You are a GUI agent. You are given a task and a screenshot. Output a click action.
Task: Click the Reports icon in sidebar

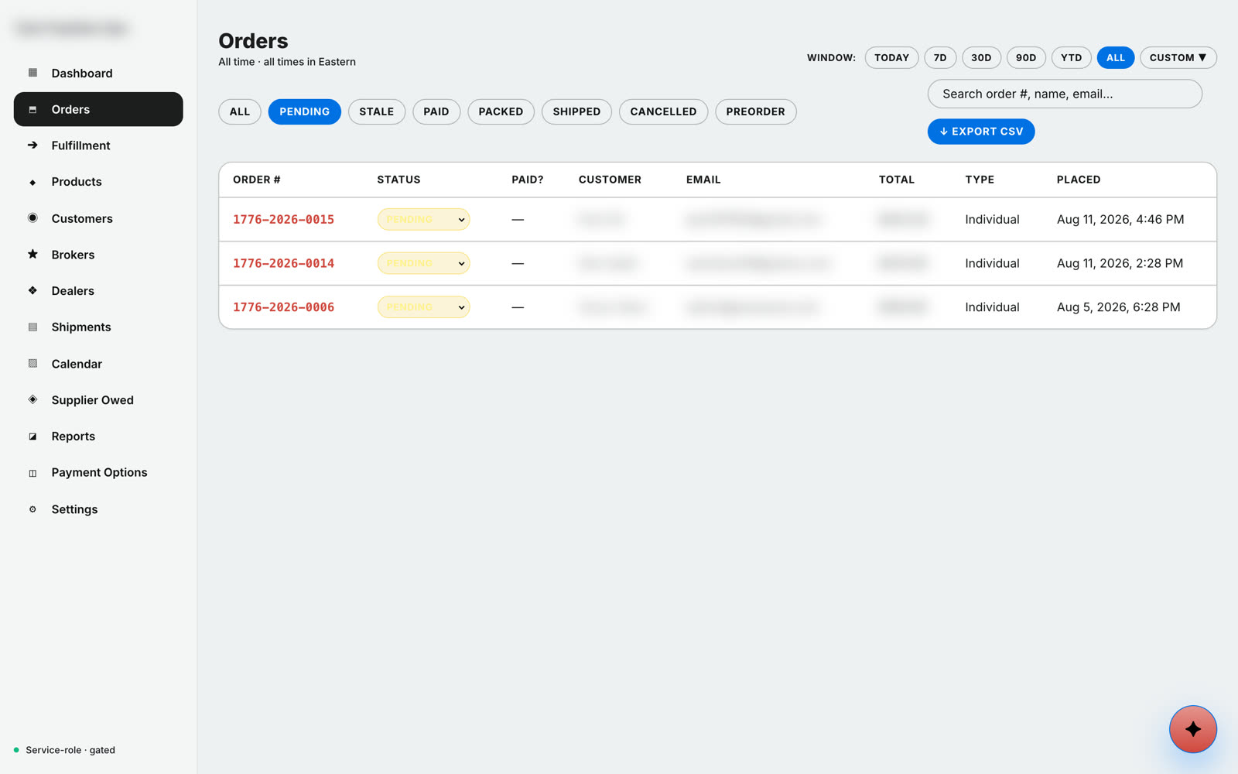[32, 437]
